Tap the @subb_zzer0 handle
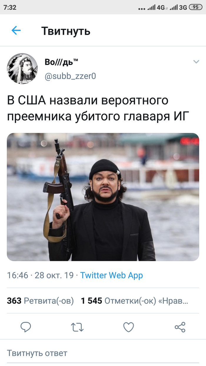Image resolution: width=206 pixels, height=366 pixels. pyautogui.click(x=70, y=76)
